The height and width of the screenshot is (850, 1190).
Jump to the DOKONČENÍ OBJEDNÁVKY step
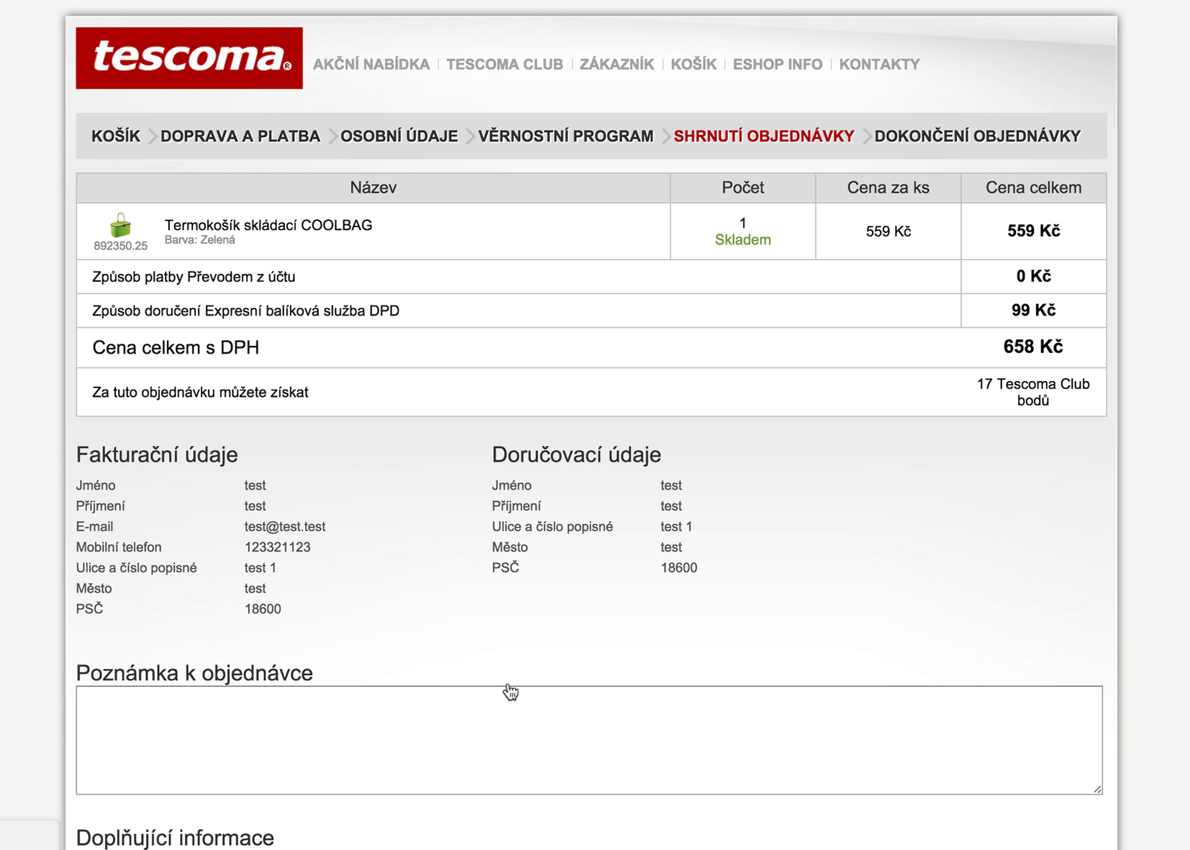tap(978, 136)
